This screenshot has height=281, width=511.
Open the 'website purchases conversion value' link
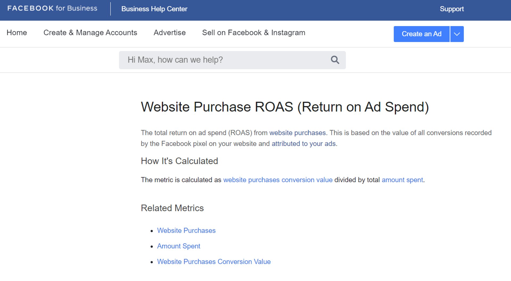[x=278, y=180]
